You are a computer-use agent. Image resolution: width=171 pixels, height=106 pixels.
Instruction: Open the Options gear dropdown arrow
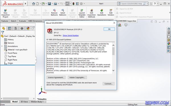pos(84,4)
